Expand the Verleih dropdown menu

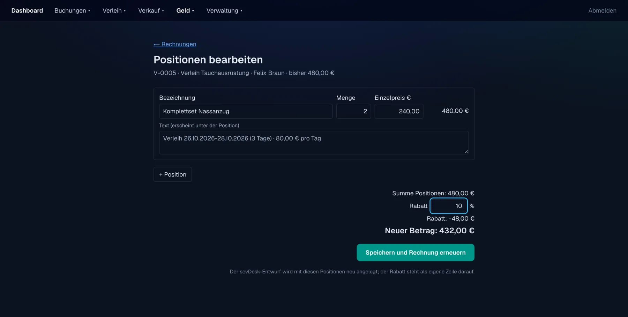click(x=114, y=10)
